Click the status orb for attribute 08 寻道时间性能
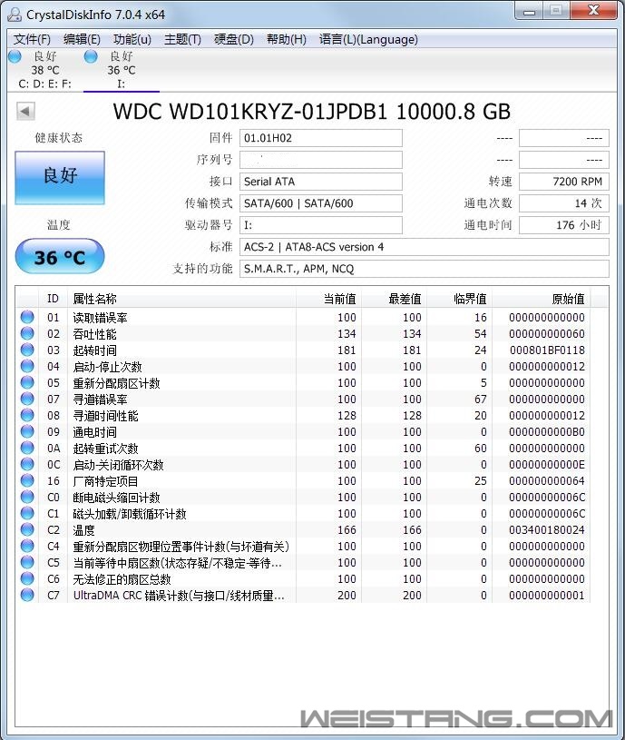Image resolution: width=625 pixels, height=740 pixels. click(27, 415)
